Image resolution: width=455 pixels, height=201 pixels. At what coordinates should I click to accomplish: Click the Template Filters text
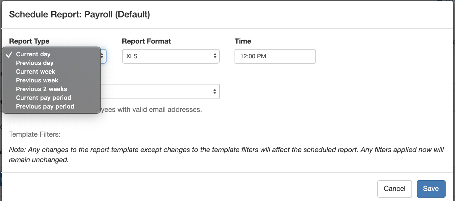tap(35, 134)
